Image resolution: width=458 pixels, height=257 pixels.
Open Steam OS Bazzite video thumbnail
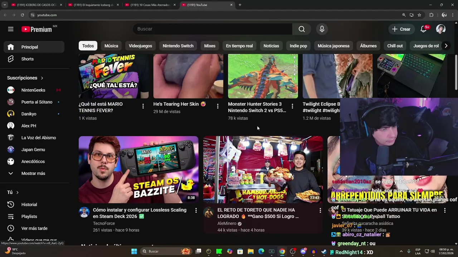[x=138, y=170]
